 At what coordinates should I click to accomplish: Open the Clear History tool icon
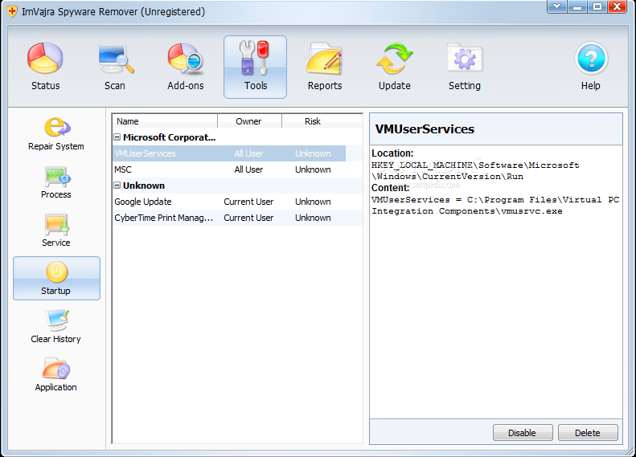(x=57, y=320)
